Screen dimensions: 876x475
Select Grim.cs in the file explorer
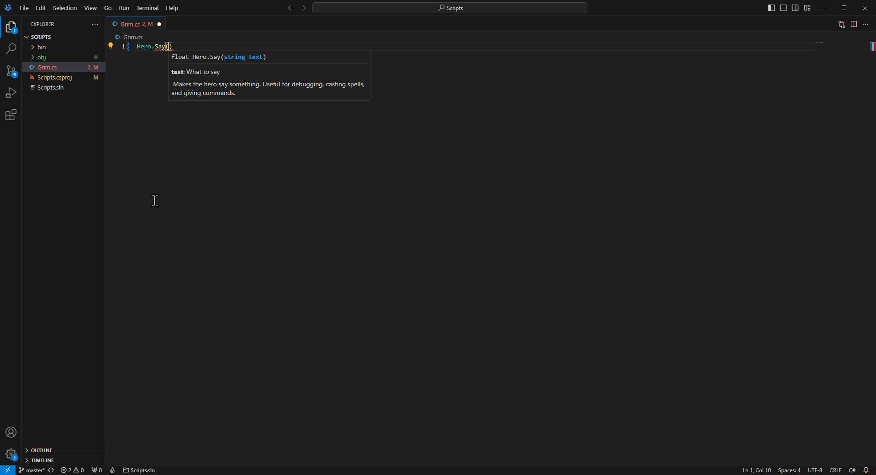tap(63, 67)
